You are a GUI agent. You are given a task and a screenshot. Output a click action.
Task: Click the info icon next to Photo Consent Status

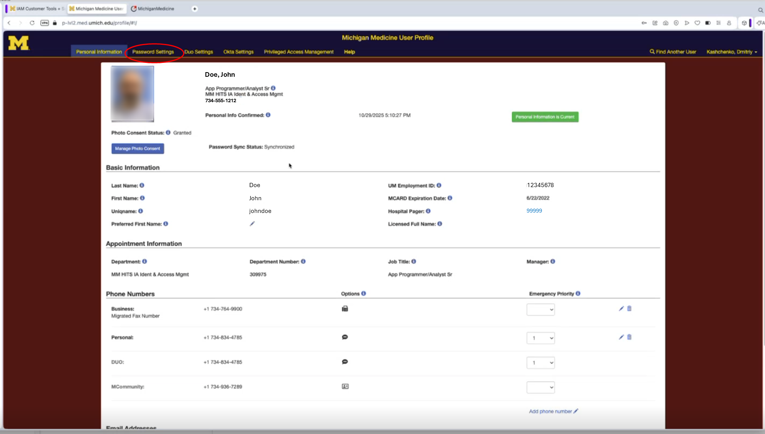click(168, 133)
